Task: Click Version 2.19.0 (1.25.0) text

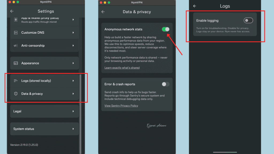Action: 24,145
